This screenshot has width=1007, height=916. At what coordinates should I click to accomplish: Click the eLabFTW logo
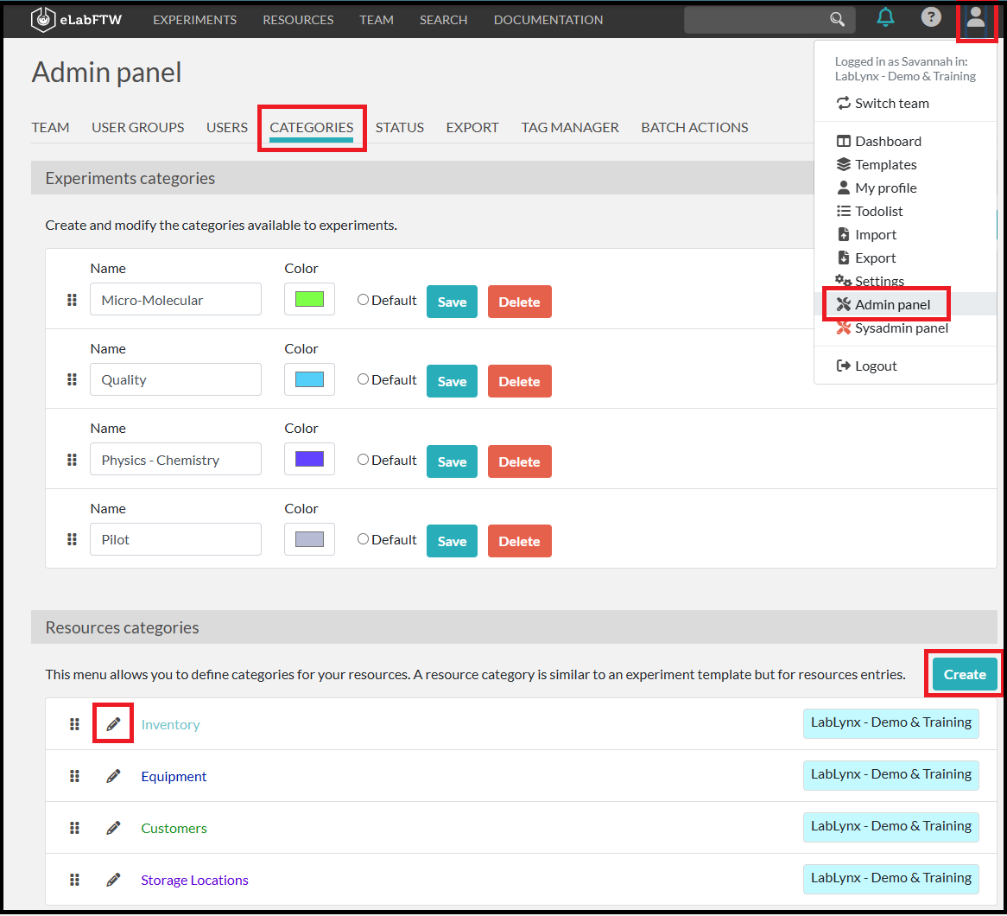tap(76, 19)
